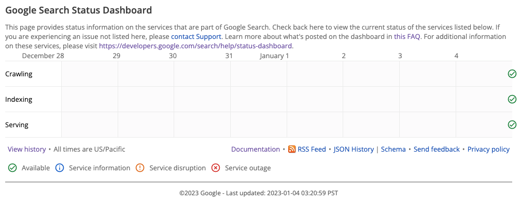Image resolution: width=521 pixels, height=202 pixels.
Task: Click the green Available legend icon
Action: pyautogui.click(x=12, y=168)
